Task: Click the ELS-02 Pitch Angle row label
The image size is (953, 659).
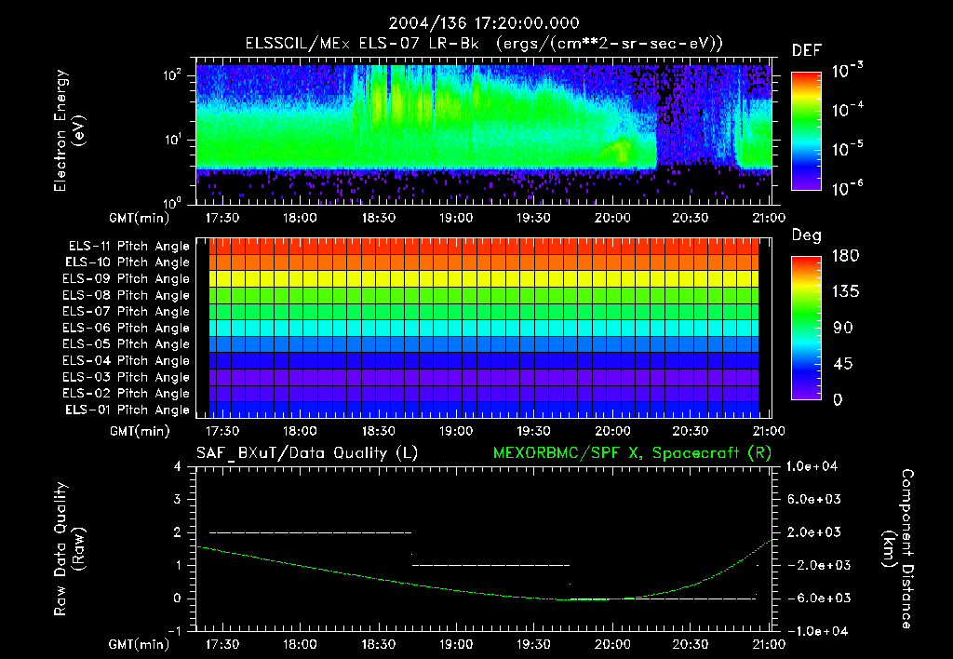Action: (127, 394)
